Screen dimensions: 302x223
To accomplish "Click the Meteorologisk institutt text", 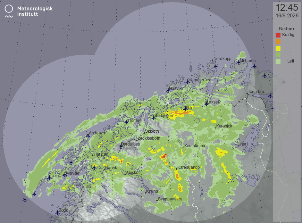I will pos(35,11).
